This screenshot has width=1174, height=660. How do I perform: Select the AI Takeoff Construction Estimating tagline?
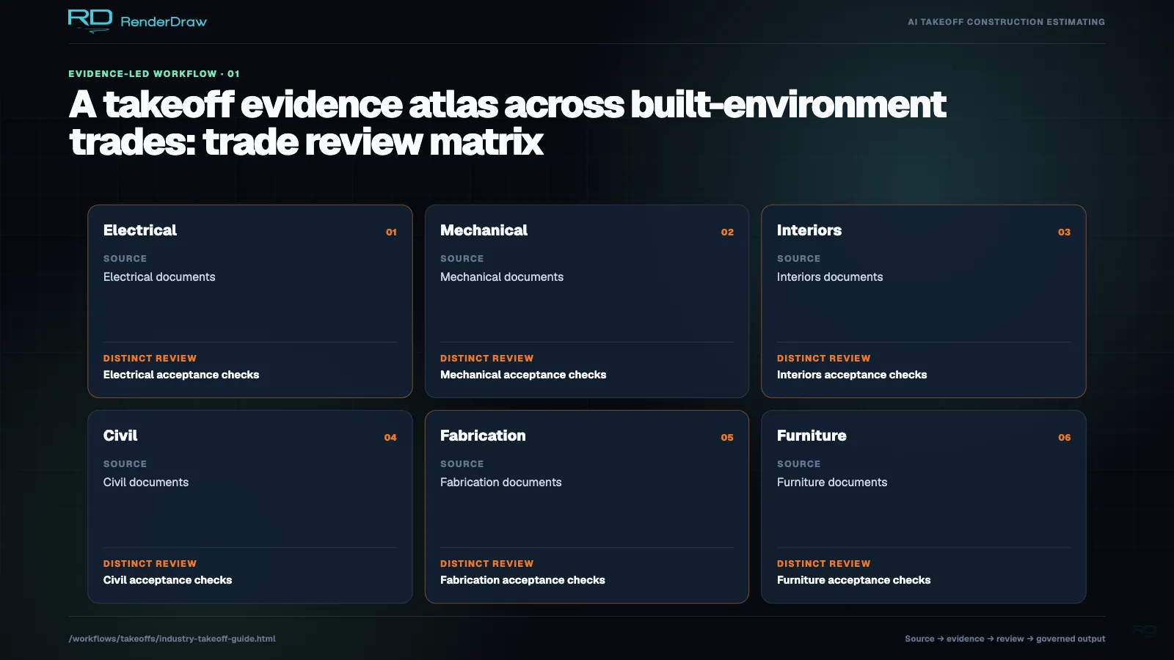tap(1006, 22)
